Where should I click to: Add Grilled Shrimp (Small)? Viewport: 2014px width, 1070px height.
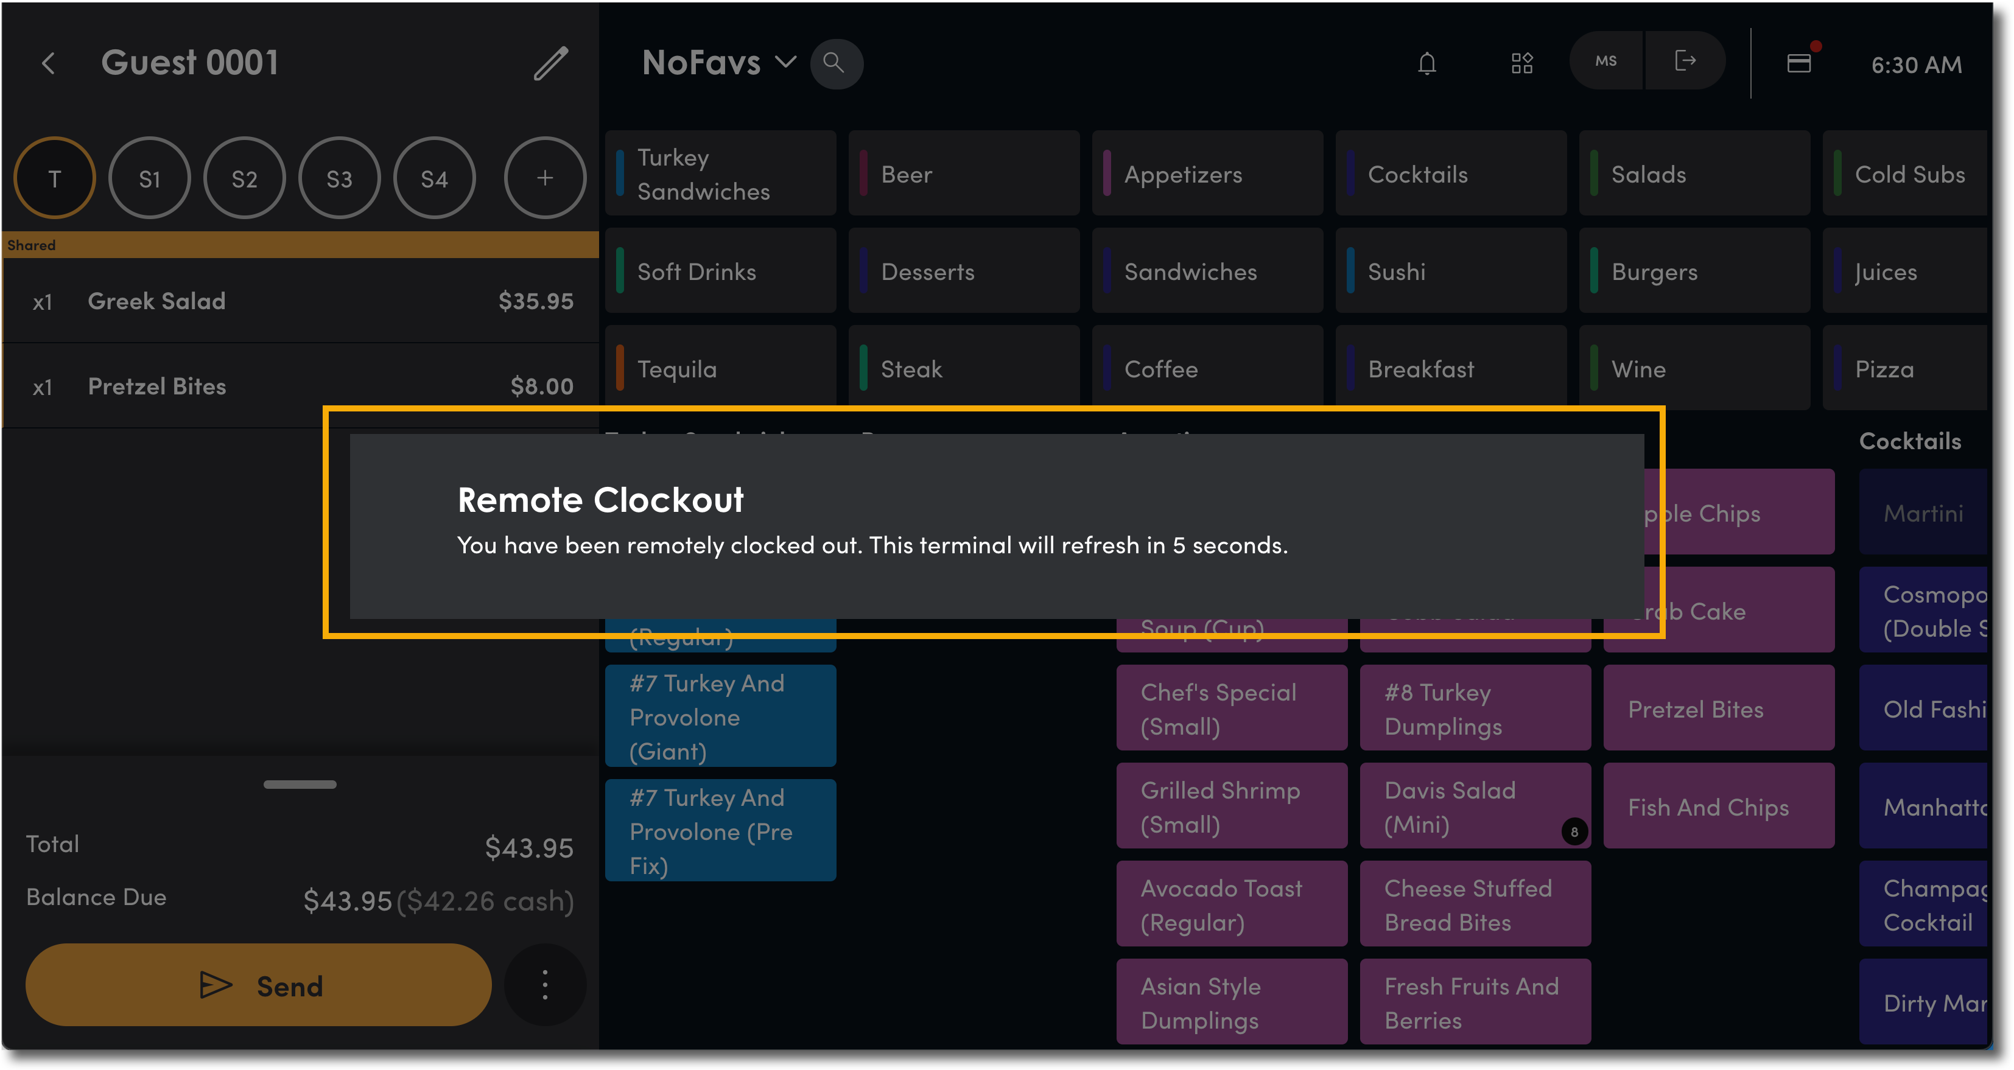click(x=1232, y=806)
